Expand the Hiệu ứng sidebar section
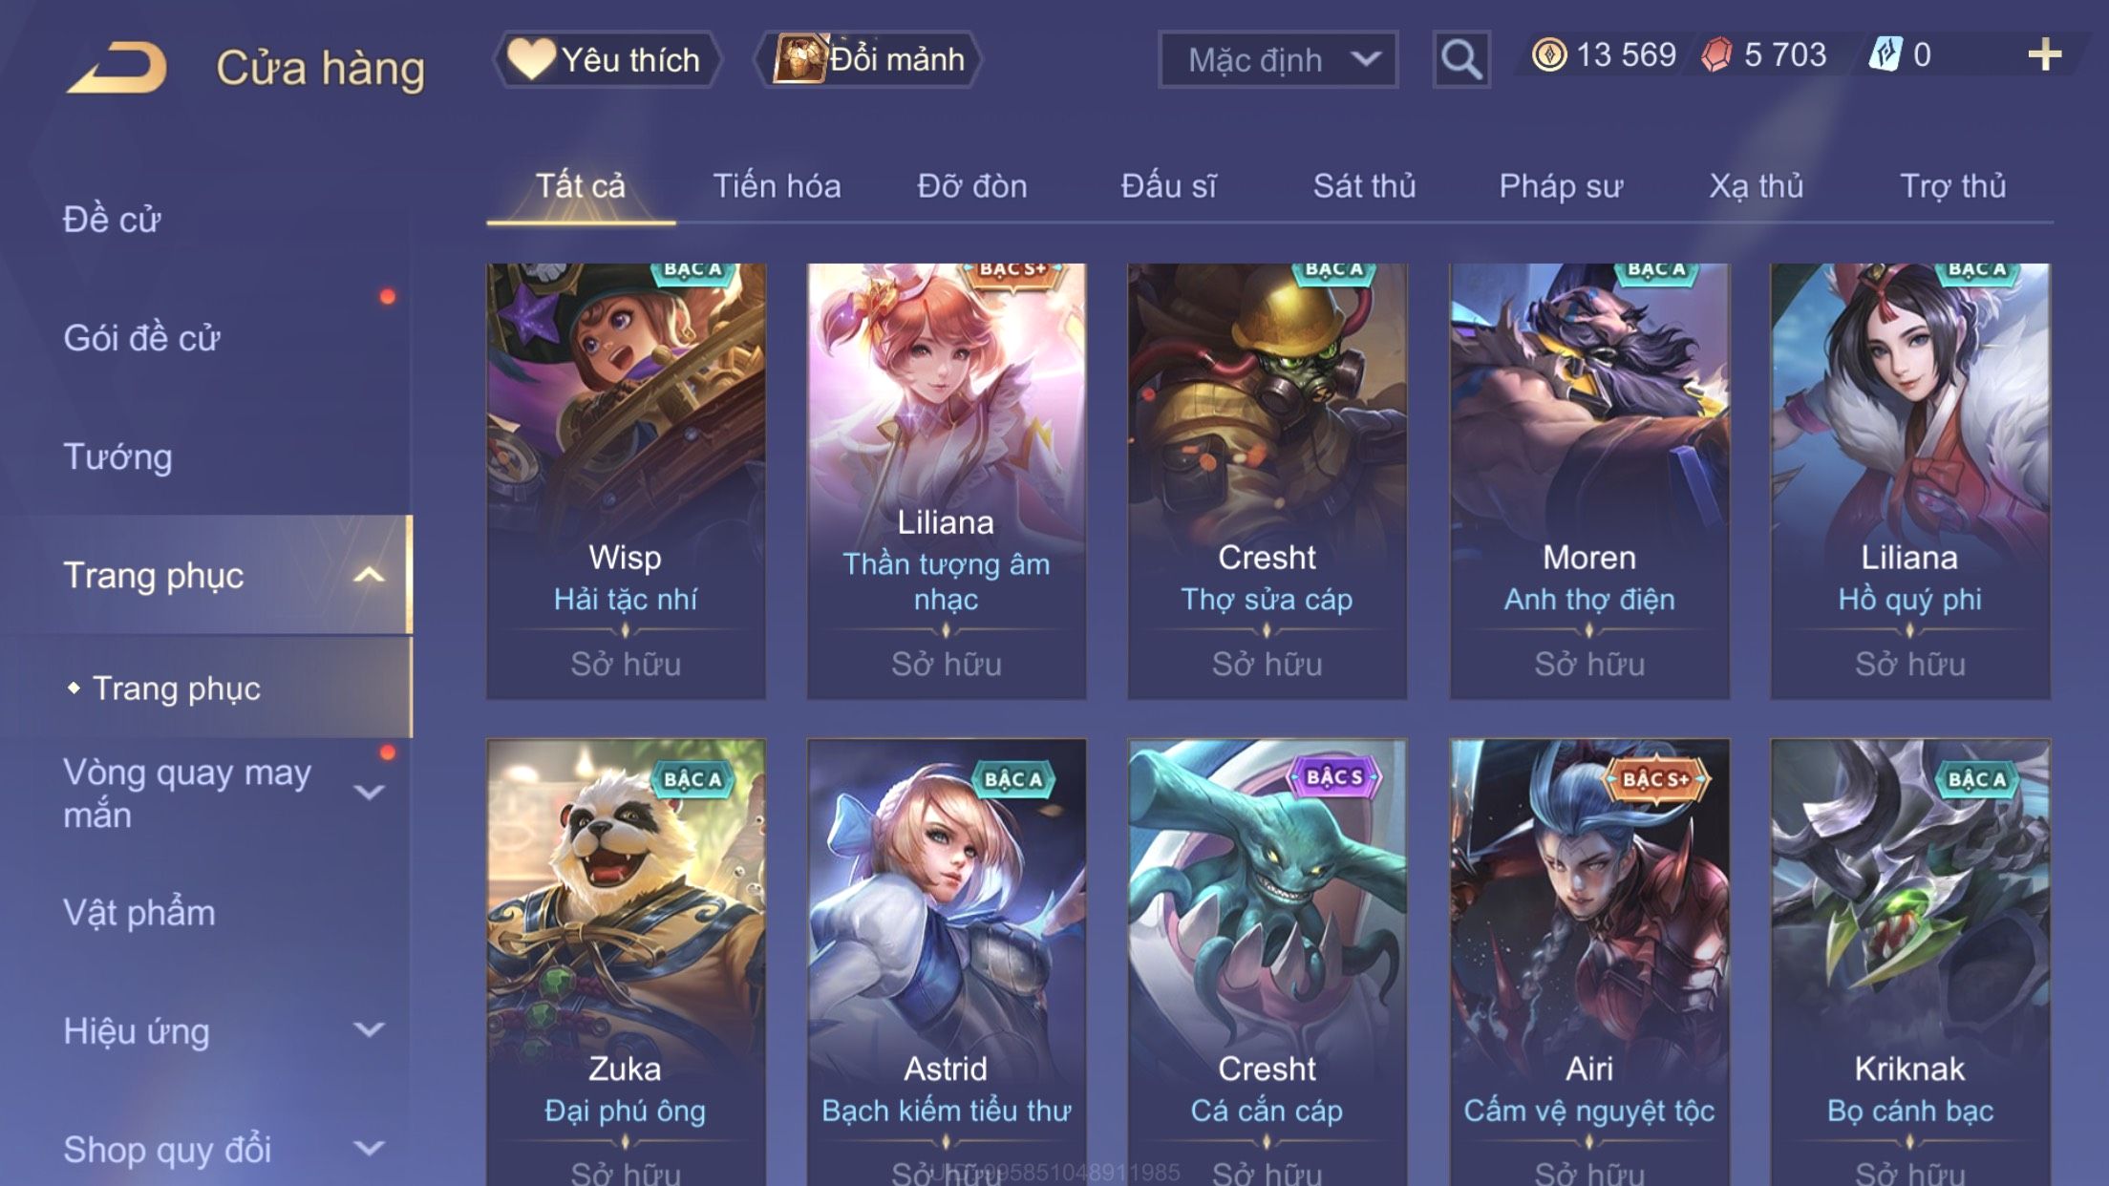 pos(369,1029)
